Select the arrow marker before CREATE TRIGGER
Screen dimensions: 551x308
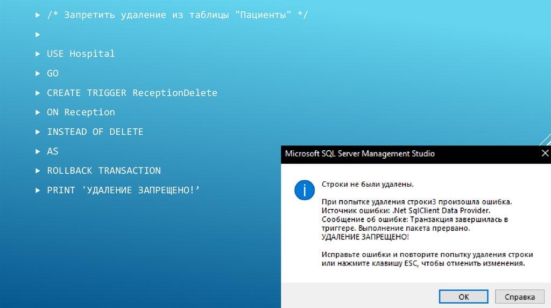pyautogui.click(x=38, y=93)
